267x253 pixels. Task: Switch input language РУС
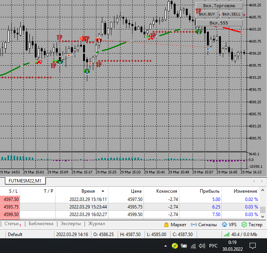point(213,246)
